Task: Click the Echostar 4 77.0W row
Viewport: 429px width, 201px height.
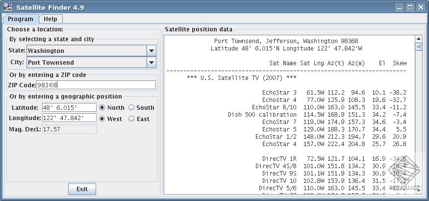Action: (x=334, y=100)
